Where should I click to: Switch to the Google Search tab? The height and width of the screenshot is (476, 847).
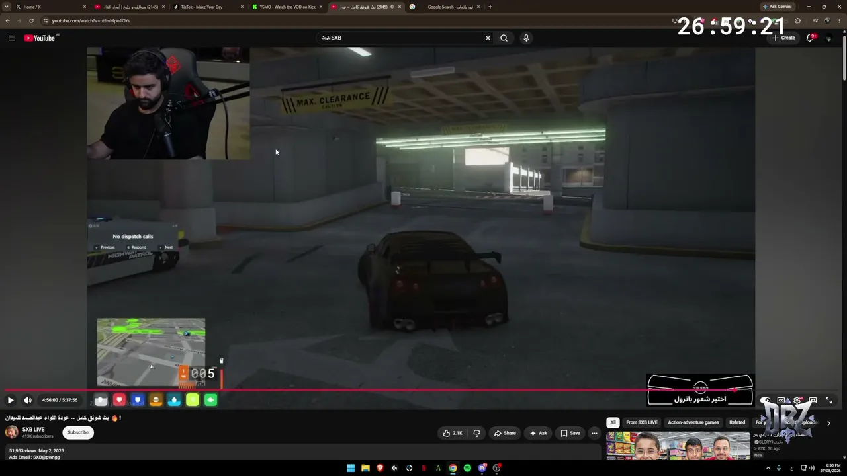445,7
